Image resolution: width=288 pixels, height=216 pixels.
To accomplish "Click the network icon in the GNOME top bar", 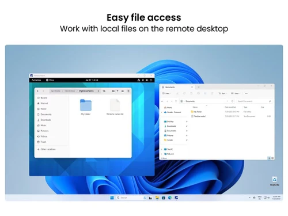I will (139, 80).
